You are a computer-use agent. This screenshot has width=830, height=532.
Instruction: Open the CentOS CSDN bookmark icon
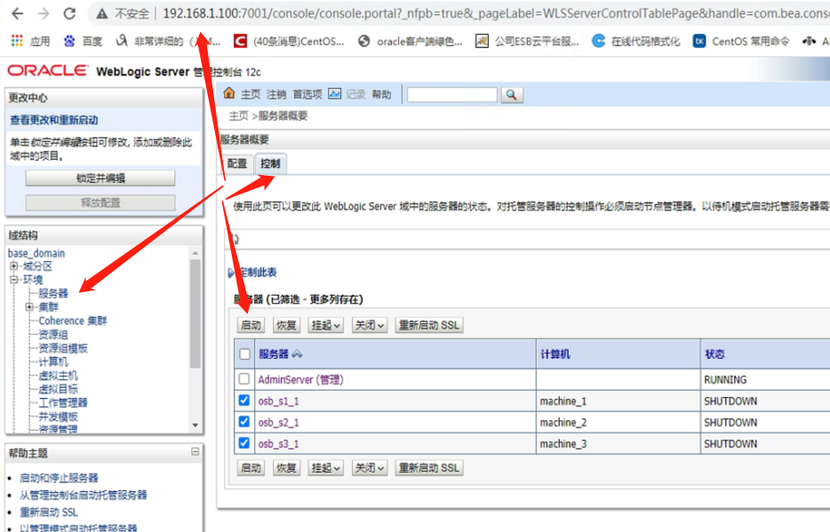click(240, 41)
